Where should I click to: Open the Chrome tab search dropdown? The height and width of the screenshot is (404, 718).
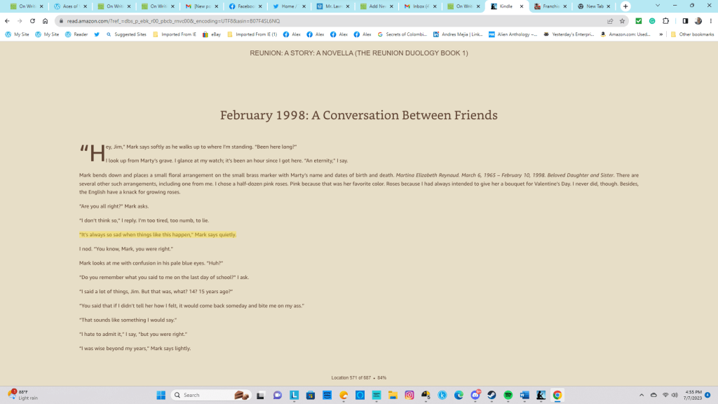pos(657,6)
